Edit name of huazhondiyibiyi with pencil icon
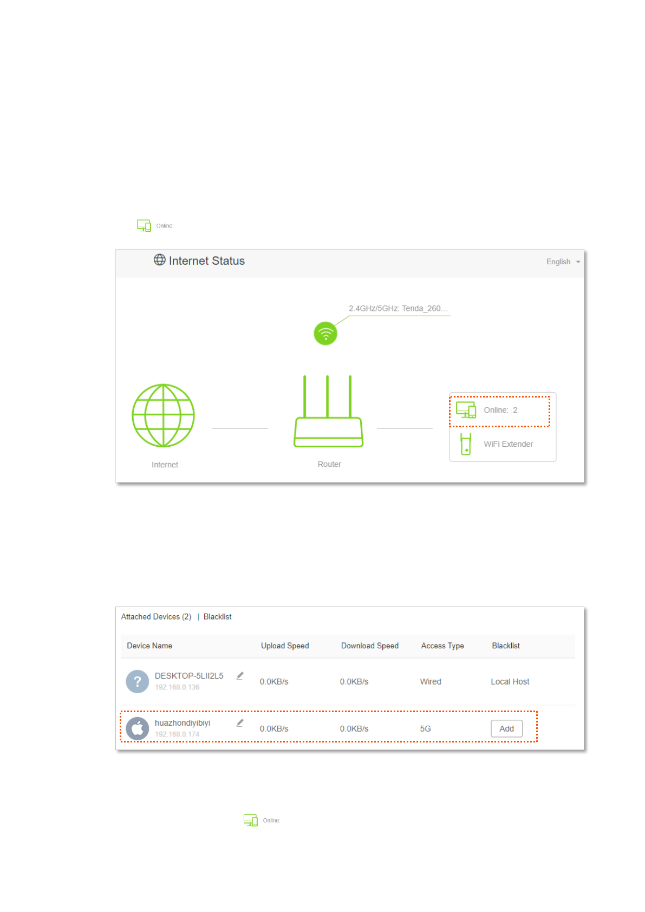Viewport: 645px width, 912px height. pyautogui.click(x=240, y=723)
